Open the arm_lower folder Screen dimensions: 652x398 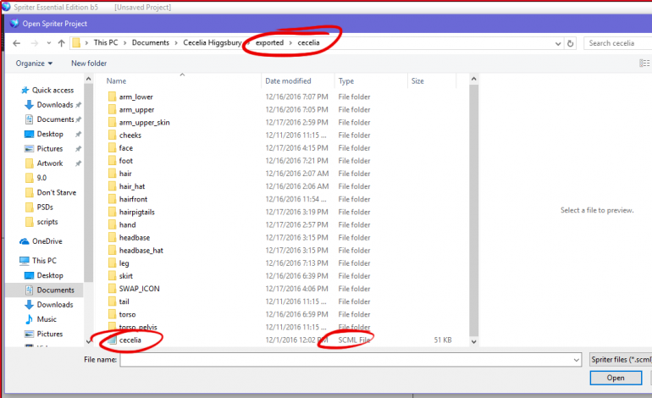click(135, 97)
